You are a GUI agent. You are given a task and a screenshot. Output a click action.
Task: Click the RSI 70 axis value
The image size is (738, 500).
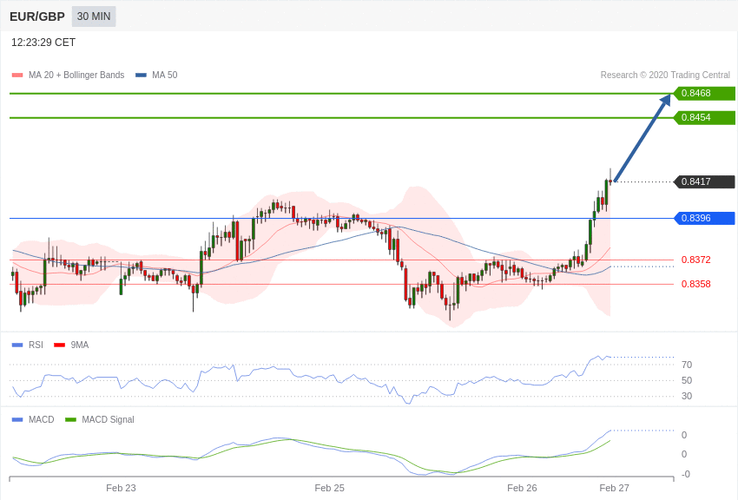tap(687, 365)
